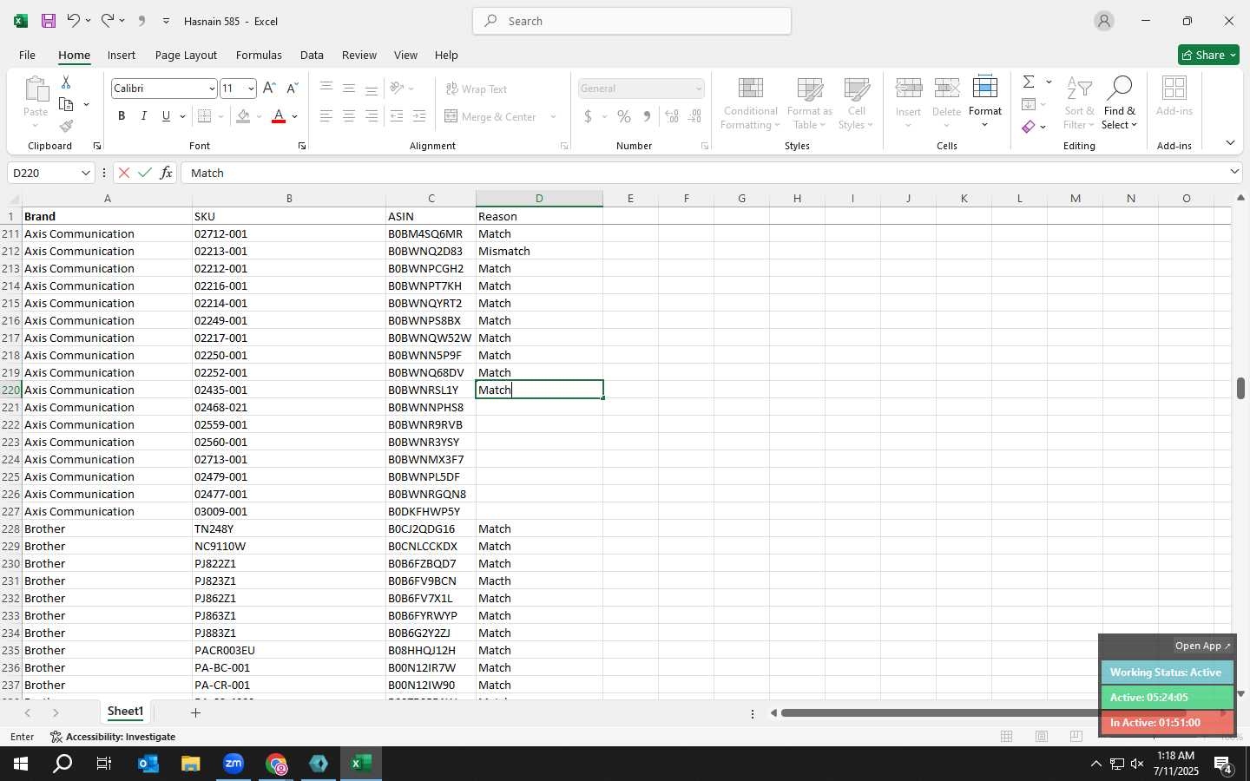This screenshot has height=781, width=1250.
Task: Open Find & Select dropdown
Action: coord(1120,104)
